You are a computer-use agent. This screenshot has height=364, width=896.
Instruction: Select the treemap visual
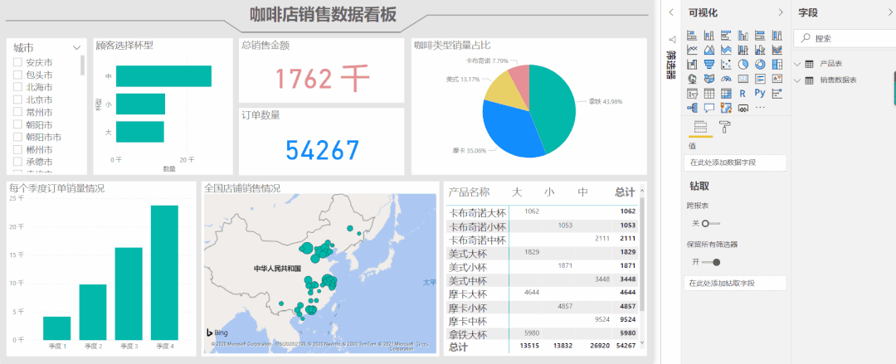pos(777,64)
